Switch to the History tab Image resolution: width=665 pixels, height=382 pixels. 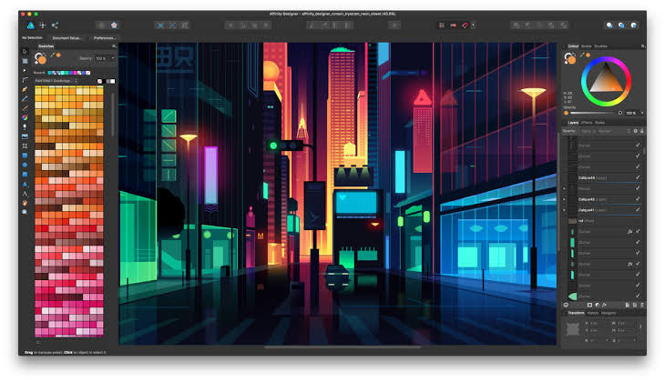pos(592,313)
